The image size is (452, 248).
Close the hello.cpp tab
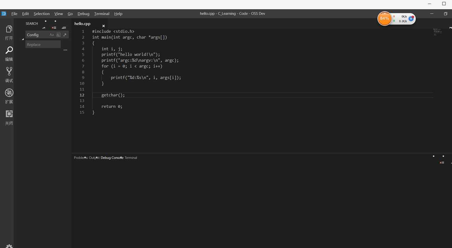point(104,26)
